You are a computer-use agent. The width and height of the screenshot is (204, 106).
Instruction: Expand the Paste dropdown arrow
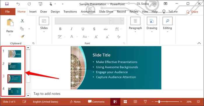pos(10,35)
